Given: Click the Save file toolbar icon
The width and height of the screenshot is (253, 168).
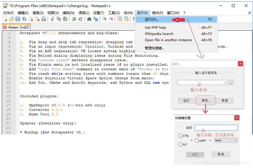Looking at the screenshot, I should pyautogui.click(x=18, y=19).
